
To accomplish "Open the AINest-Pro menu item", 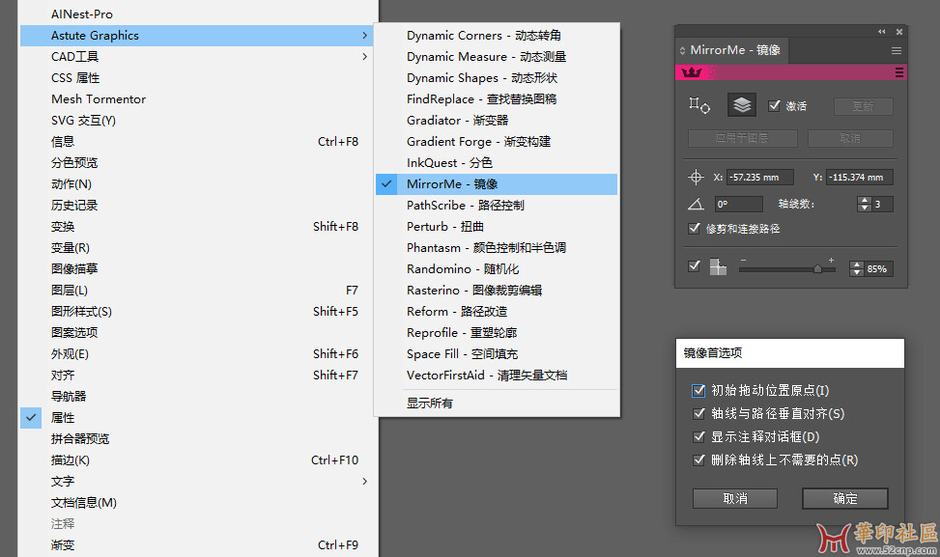I will pyautogui.click(x=199, y=14).
